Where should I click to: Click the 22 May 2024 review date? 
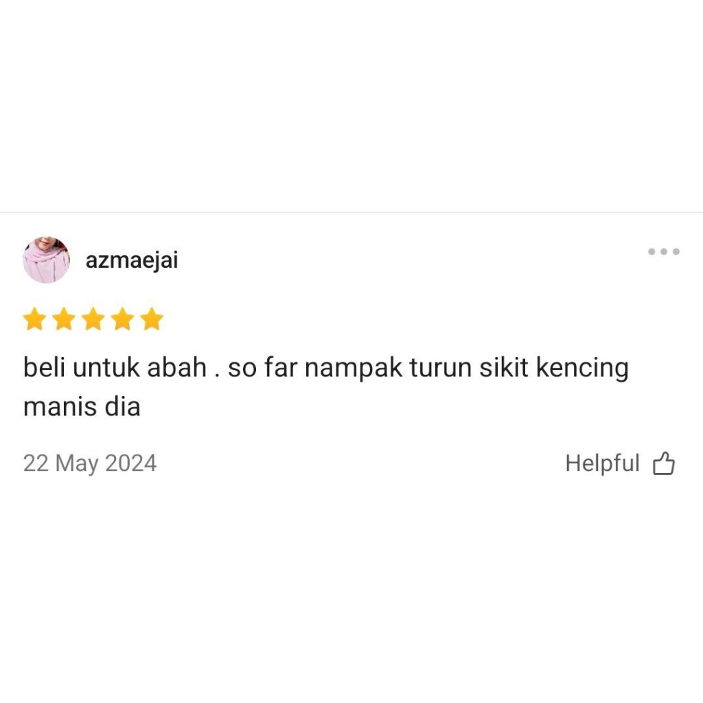(x=90, y=463)
